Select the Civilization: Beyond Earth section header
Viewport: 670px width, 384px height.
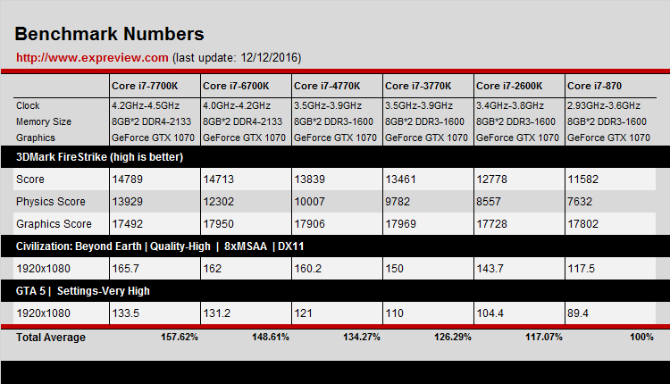pyautogui.click(x=162, y=246)
